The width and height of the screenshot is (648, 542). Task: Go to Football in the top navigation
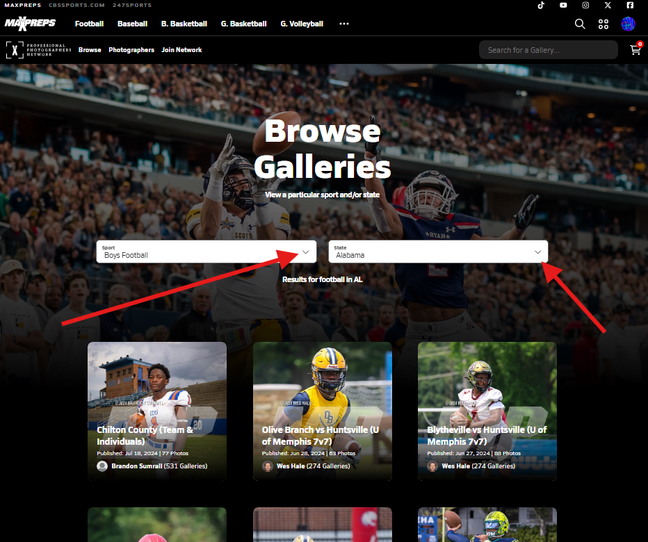click(x=89, y=24)
